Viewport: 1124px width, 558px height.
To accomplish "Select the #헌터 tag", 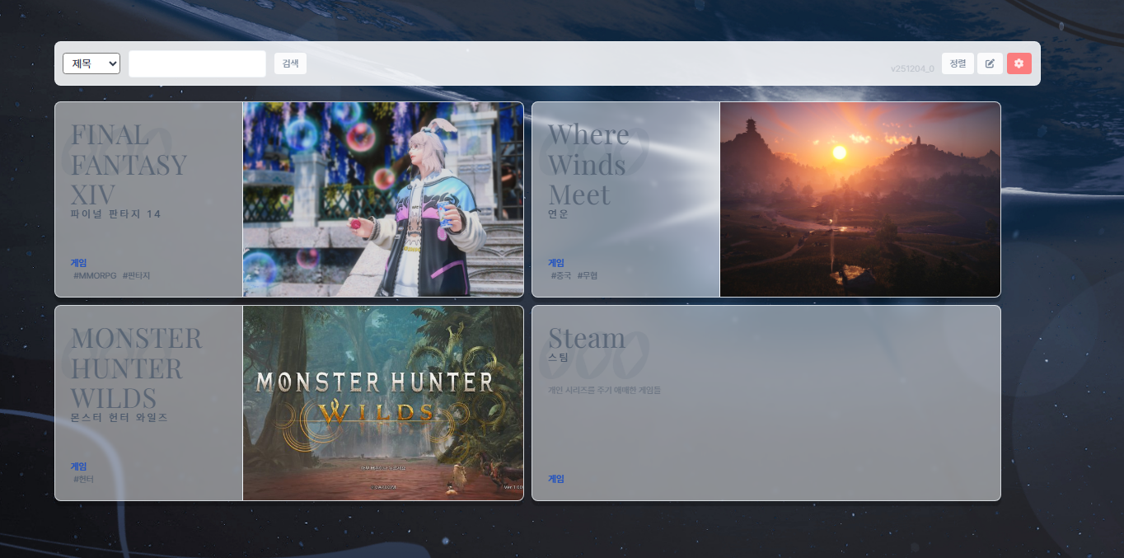I will (x=83, y=479).
